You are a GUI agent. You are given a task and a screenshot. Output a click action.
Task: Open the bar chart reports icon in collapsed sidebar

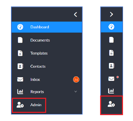111,91
